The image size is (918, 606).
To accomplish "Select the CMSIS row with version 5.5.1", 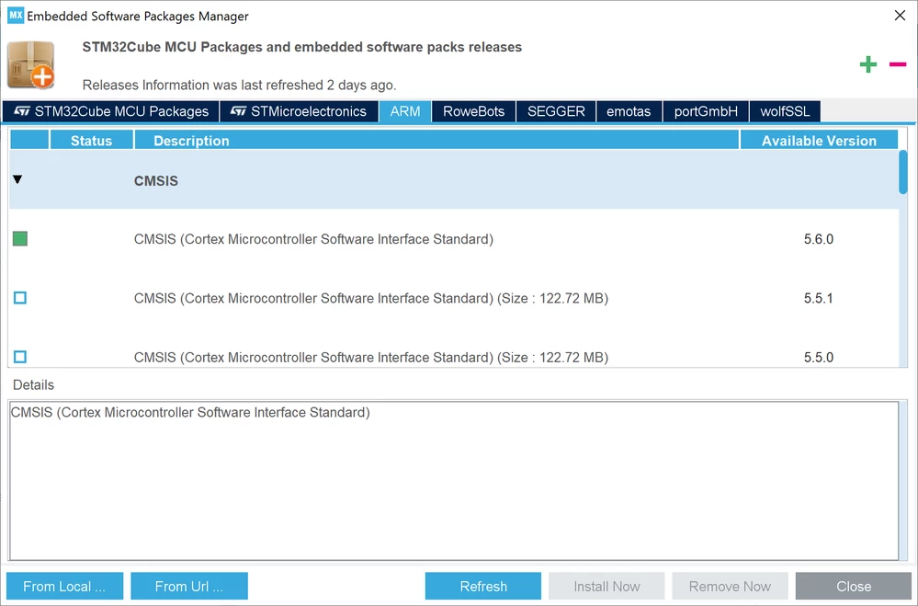I will [454, 298].
